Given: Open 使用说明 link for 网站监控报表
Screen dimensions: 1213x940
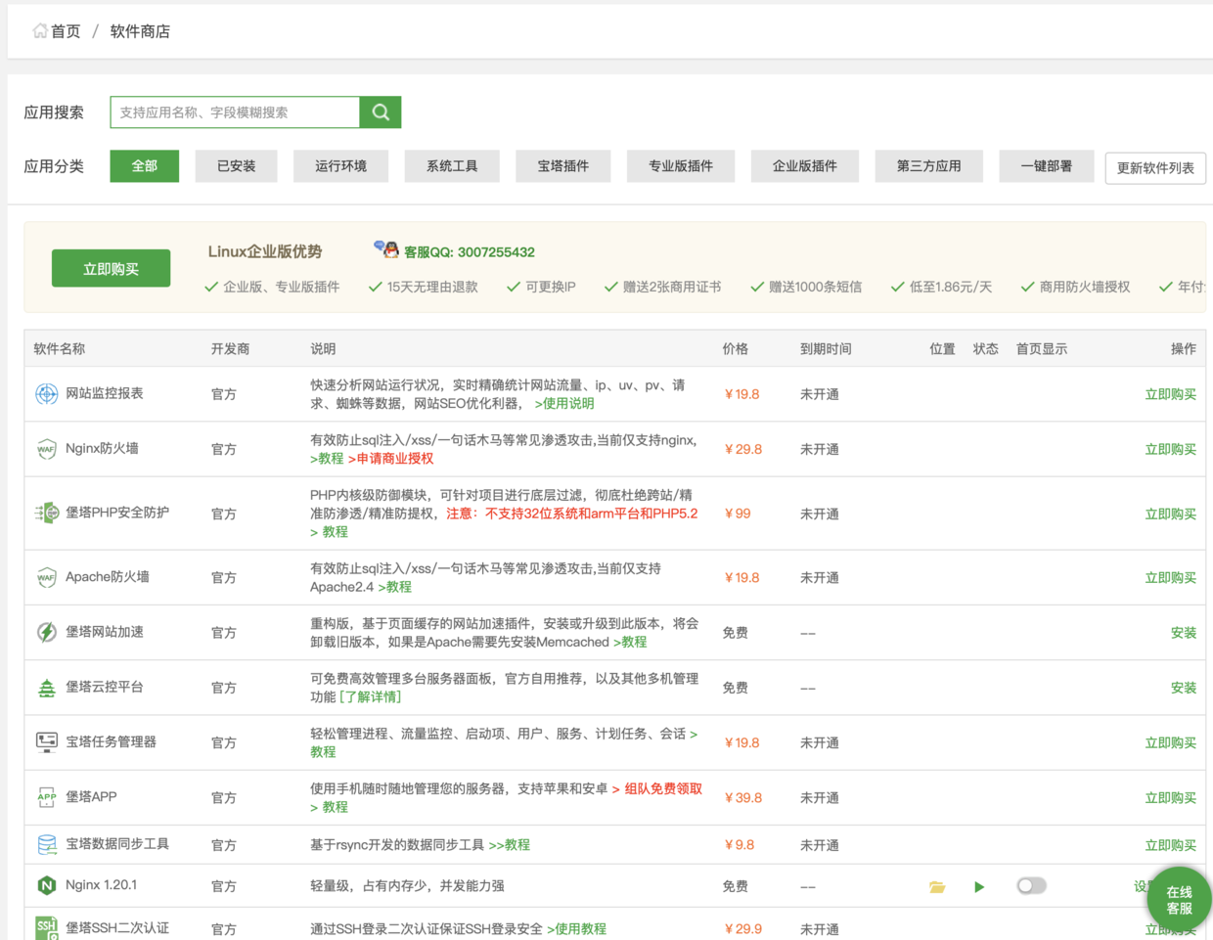Looking at the screenshot, I should (564, 403).
